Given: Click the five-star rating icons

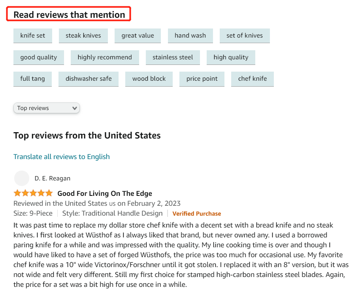Looking at the screenshot, I should (x=33, y=193).
